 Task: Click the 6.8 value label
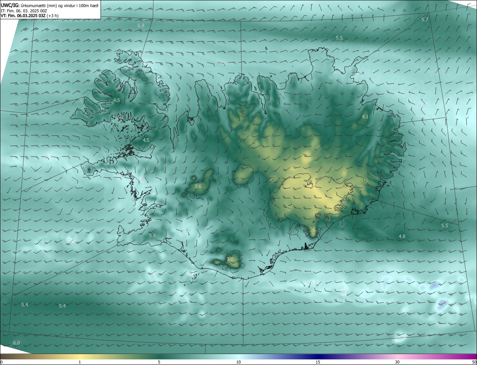[x=141, y=26]
